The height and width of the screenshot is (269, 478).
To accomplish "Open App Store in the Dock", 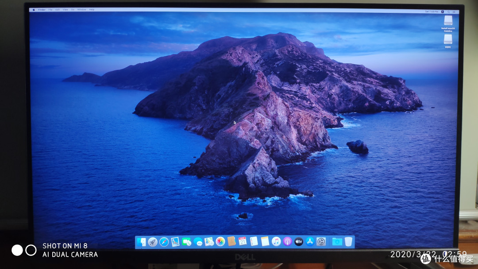I will (x=310, y=242).
